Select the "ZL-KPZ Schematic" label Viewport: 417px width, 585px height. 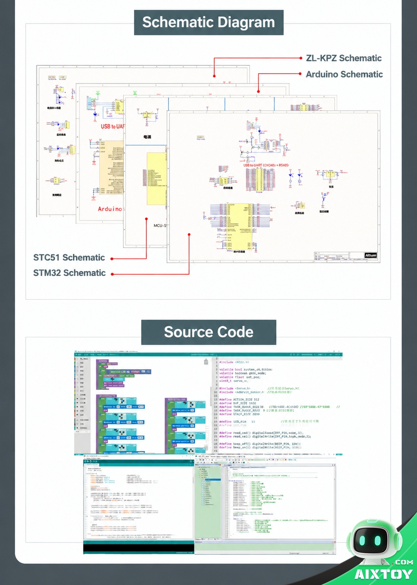(344, 58)
